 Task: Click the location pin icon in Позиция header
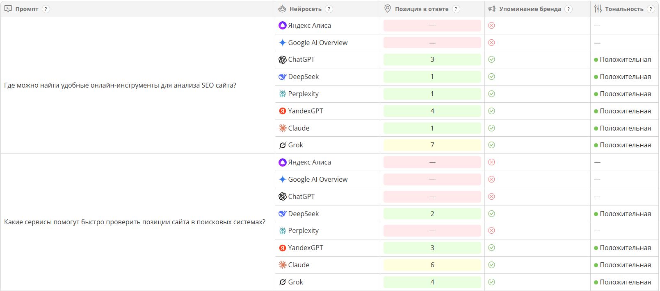388,9
